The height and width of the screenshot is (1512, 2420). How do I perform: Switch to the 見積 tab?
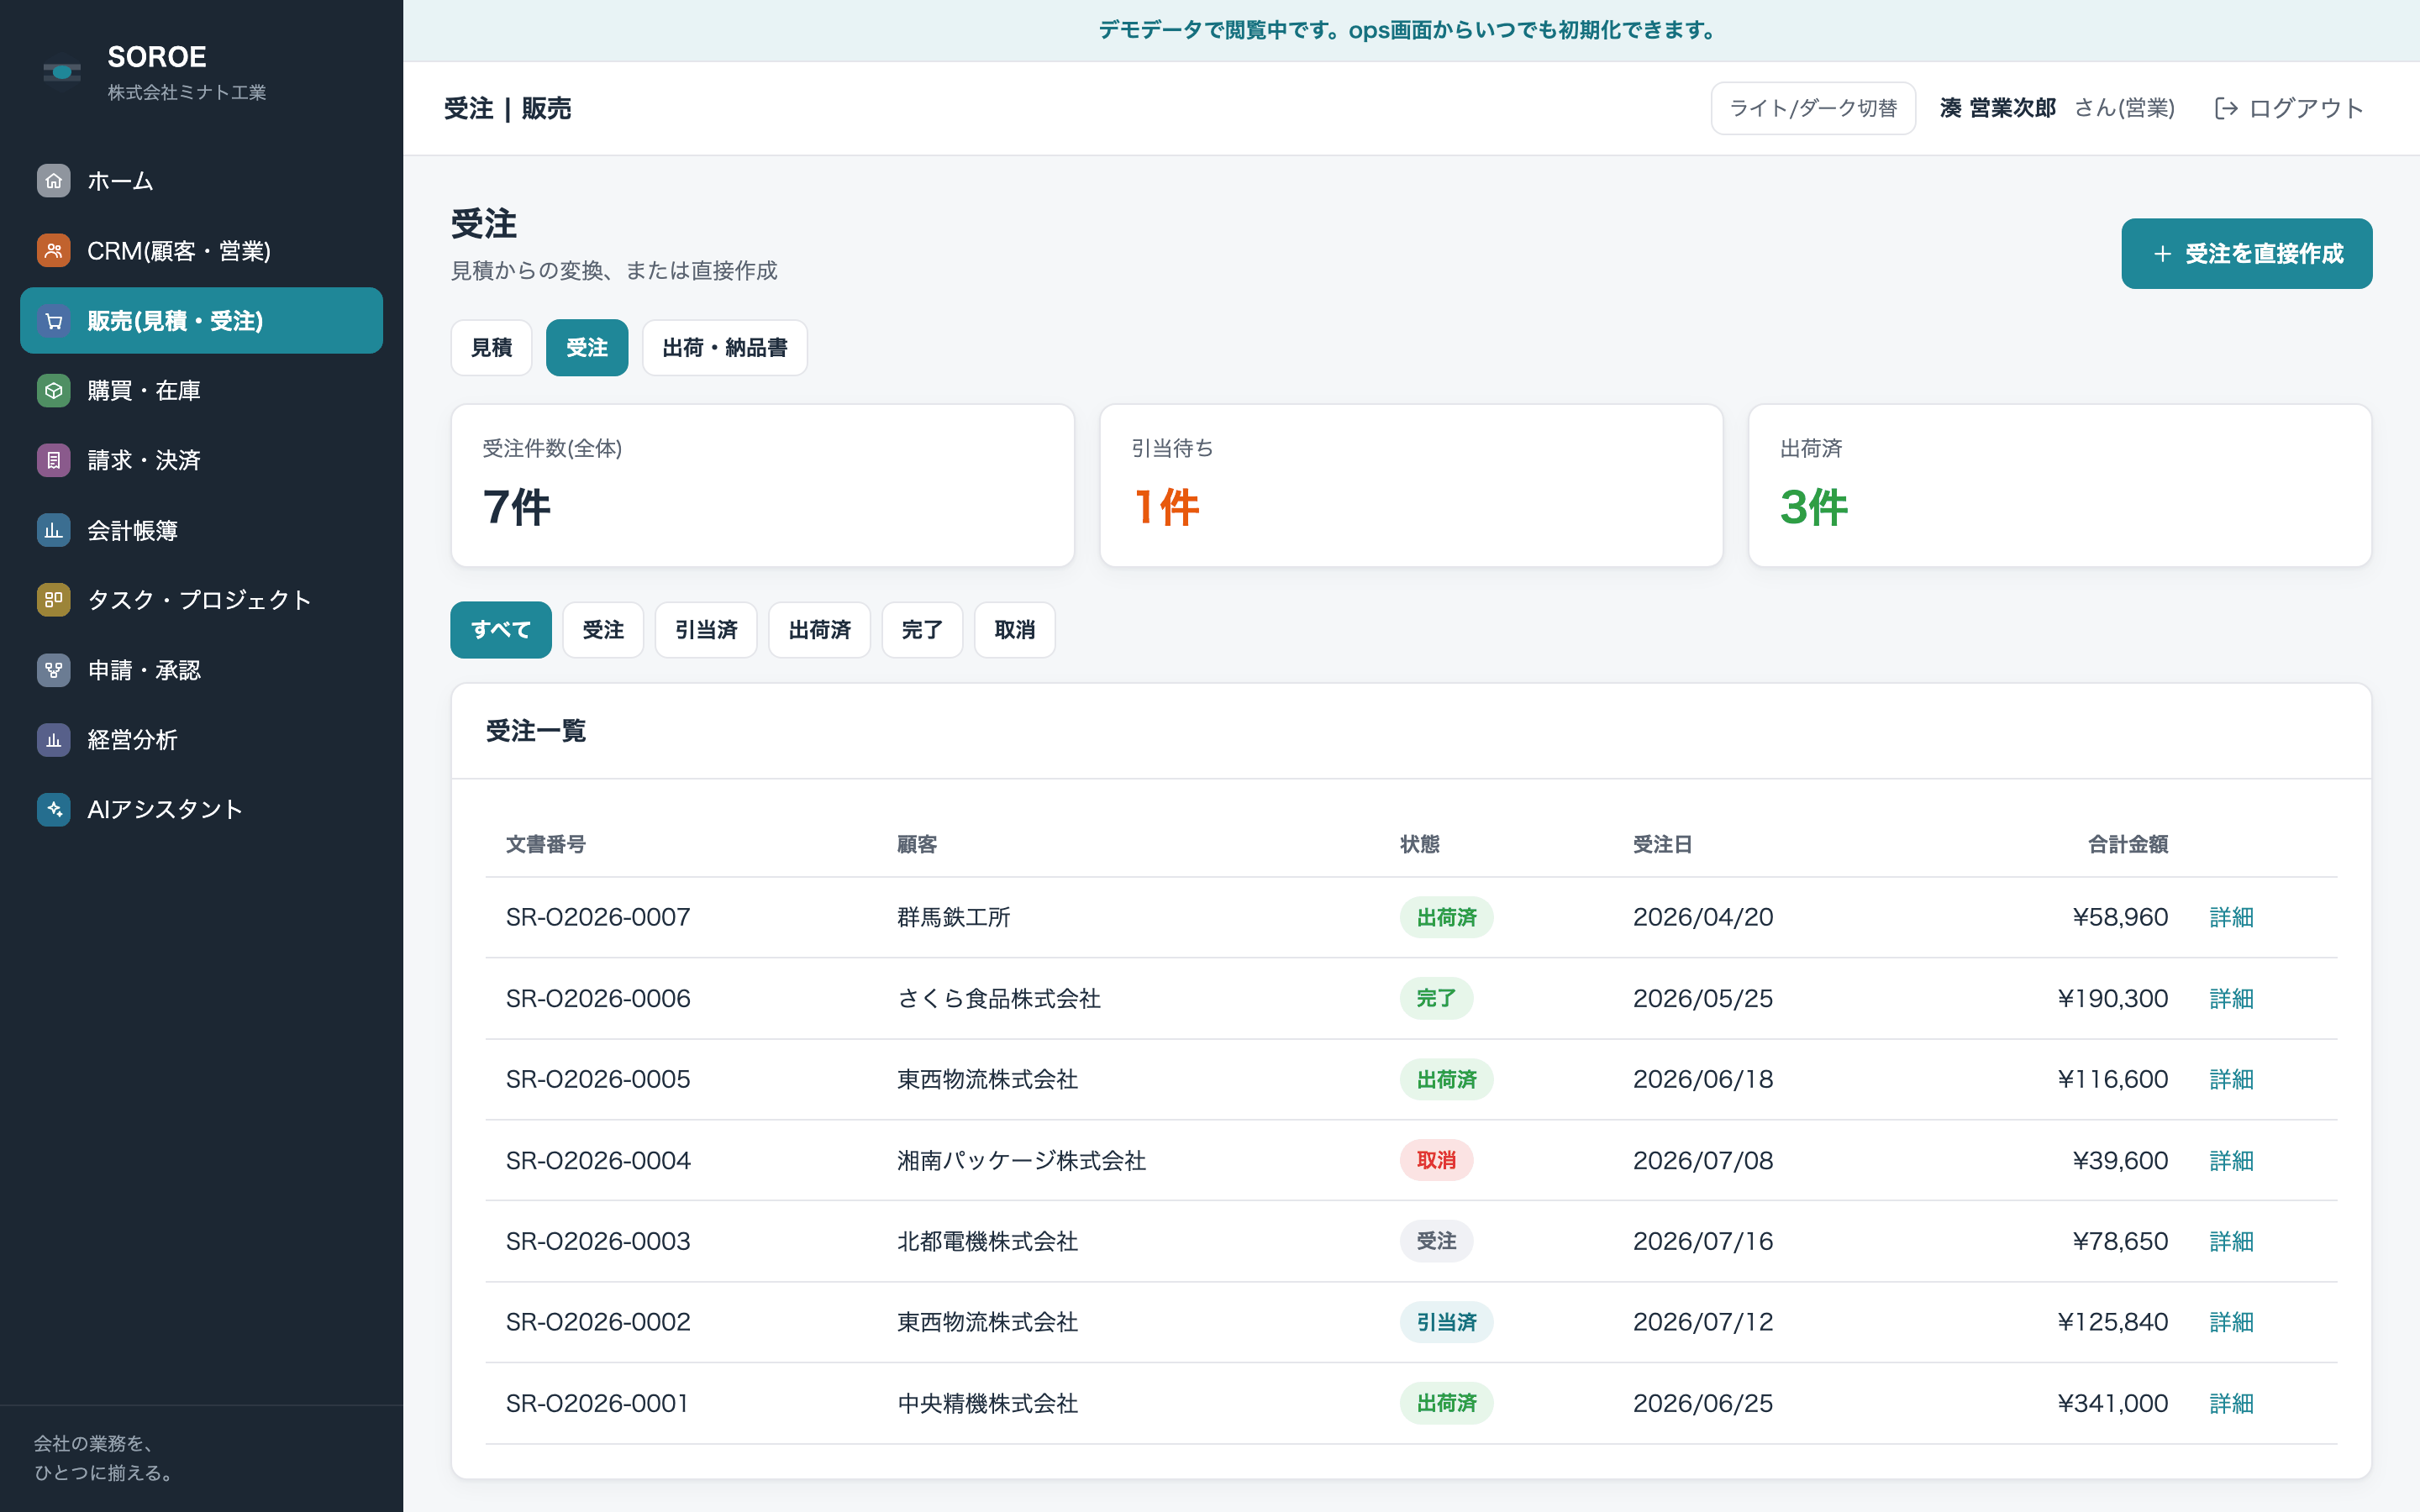(x=491, y=348)
